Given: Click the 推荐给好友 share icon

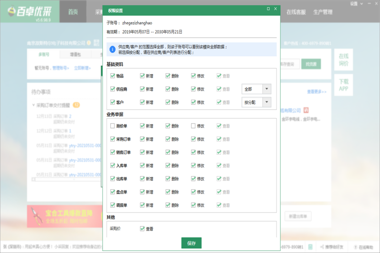Looking at the screenshot, I should point(322,247).
